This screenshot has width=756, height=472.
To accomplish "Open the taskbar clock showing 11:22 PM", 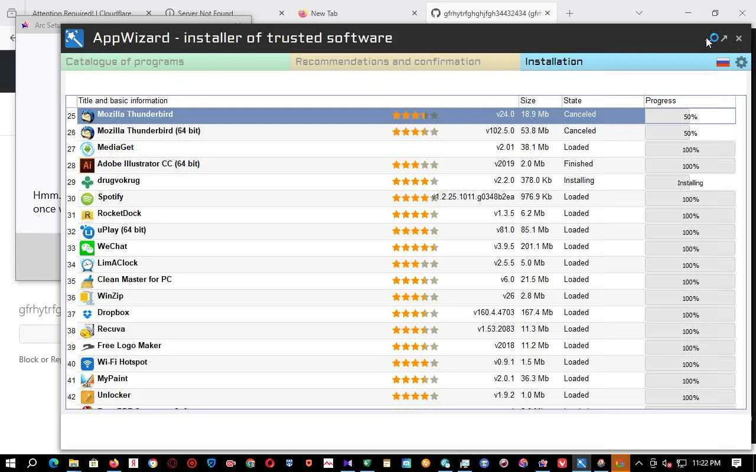I will (706, 463).
